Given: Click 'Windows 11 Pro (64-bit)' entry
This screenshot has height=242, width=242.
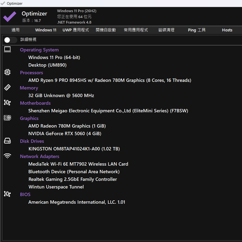Looking at the screenshot, I should point(54,57).
